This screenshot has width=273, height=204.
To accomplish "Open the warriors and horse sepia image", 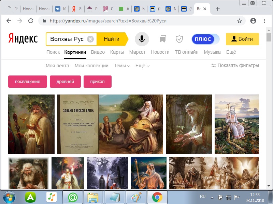I will pyautogui.click(x=214, y=173).
